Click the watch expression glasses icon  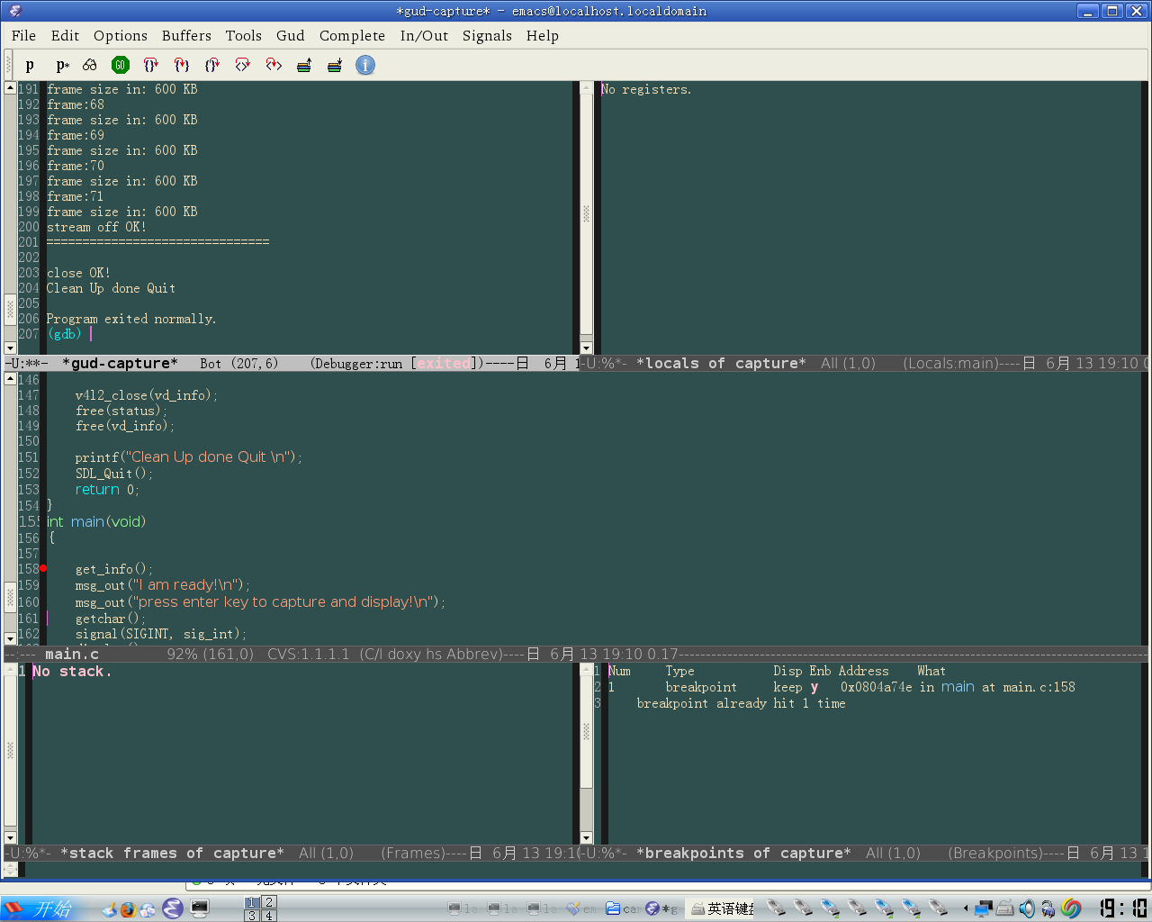(89, 65)
